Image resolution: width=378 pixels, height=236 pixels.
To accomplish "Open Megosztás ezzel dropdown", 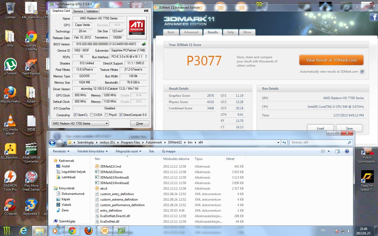I will pos(128,151).
